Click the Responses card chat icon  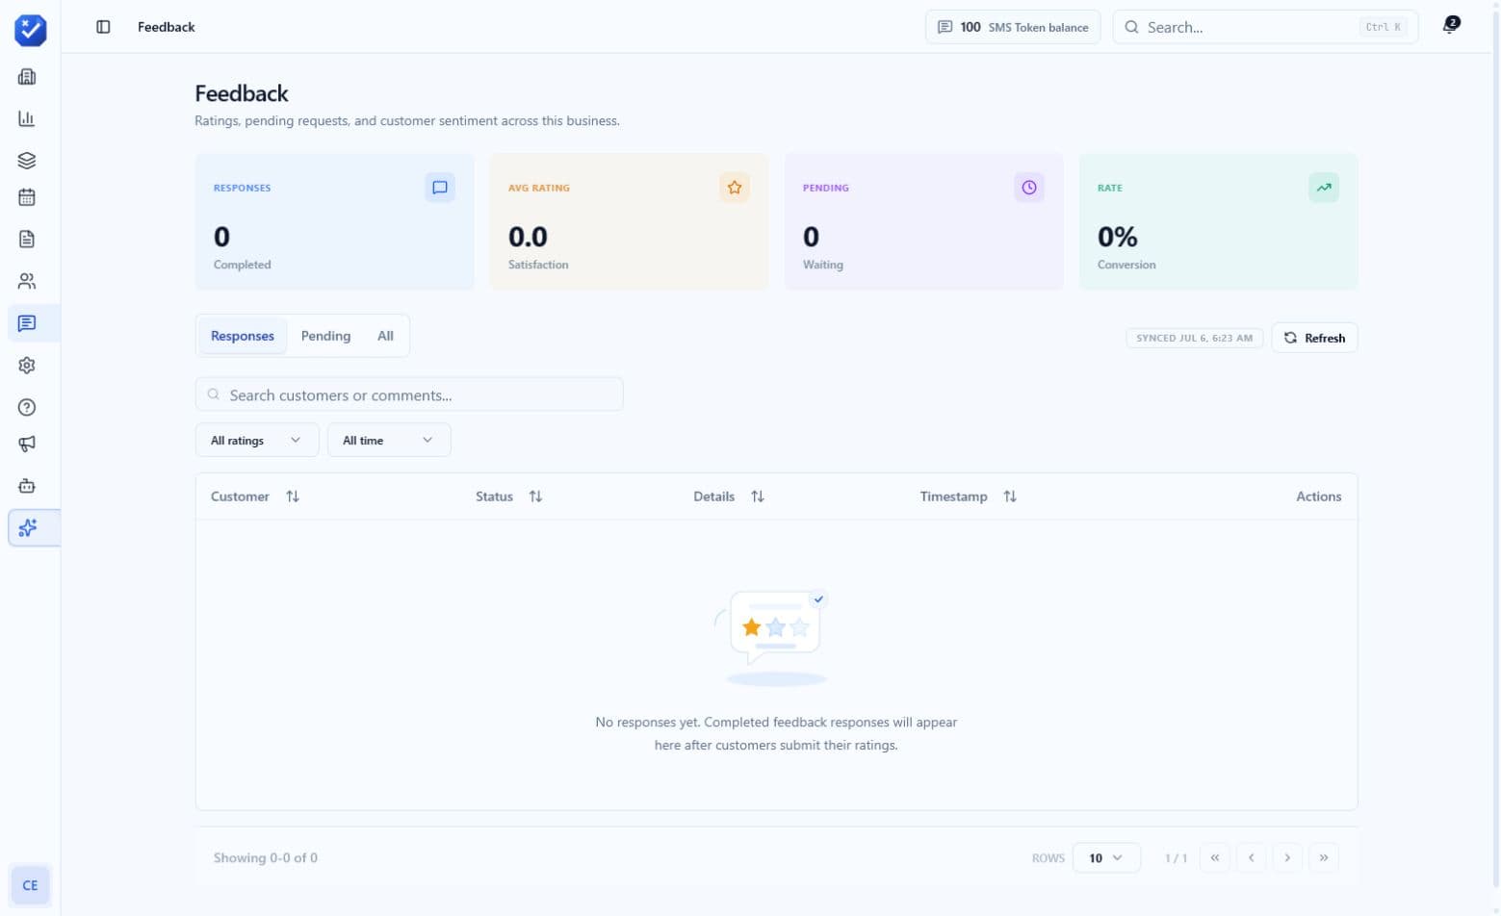tap(440, 188)
